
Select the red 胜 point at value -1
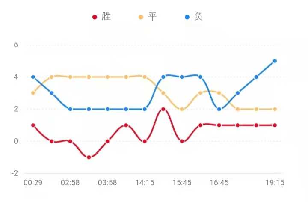coord(89,157)
